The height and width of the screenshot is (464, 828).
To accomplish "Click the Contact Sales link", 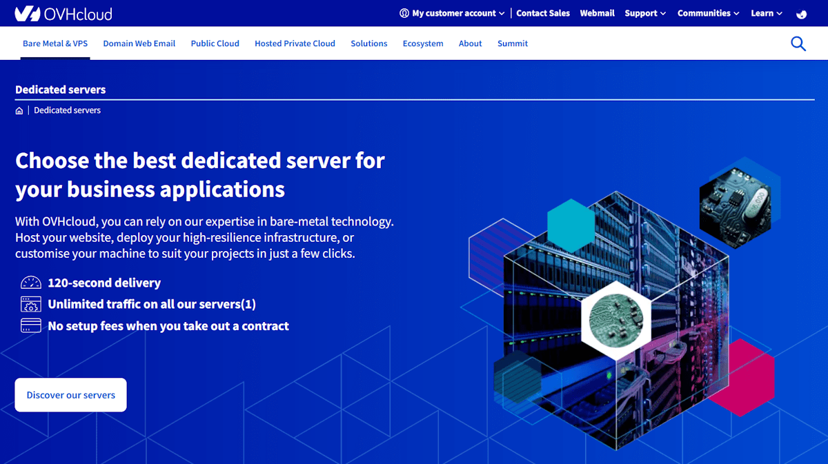I will (x=543, y=13).
